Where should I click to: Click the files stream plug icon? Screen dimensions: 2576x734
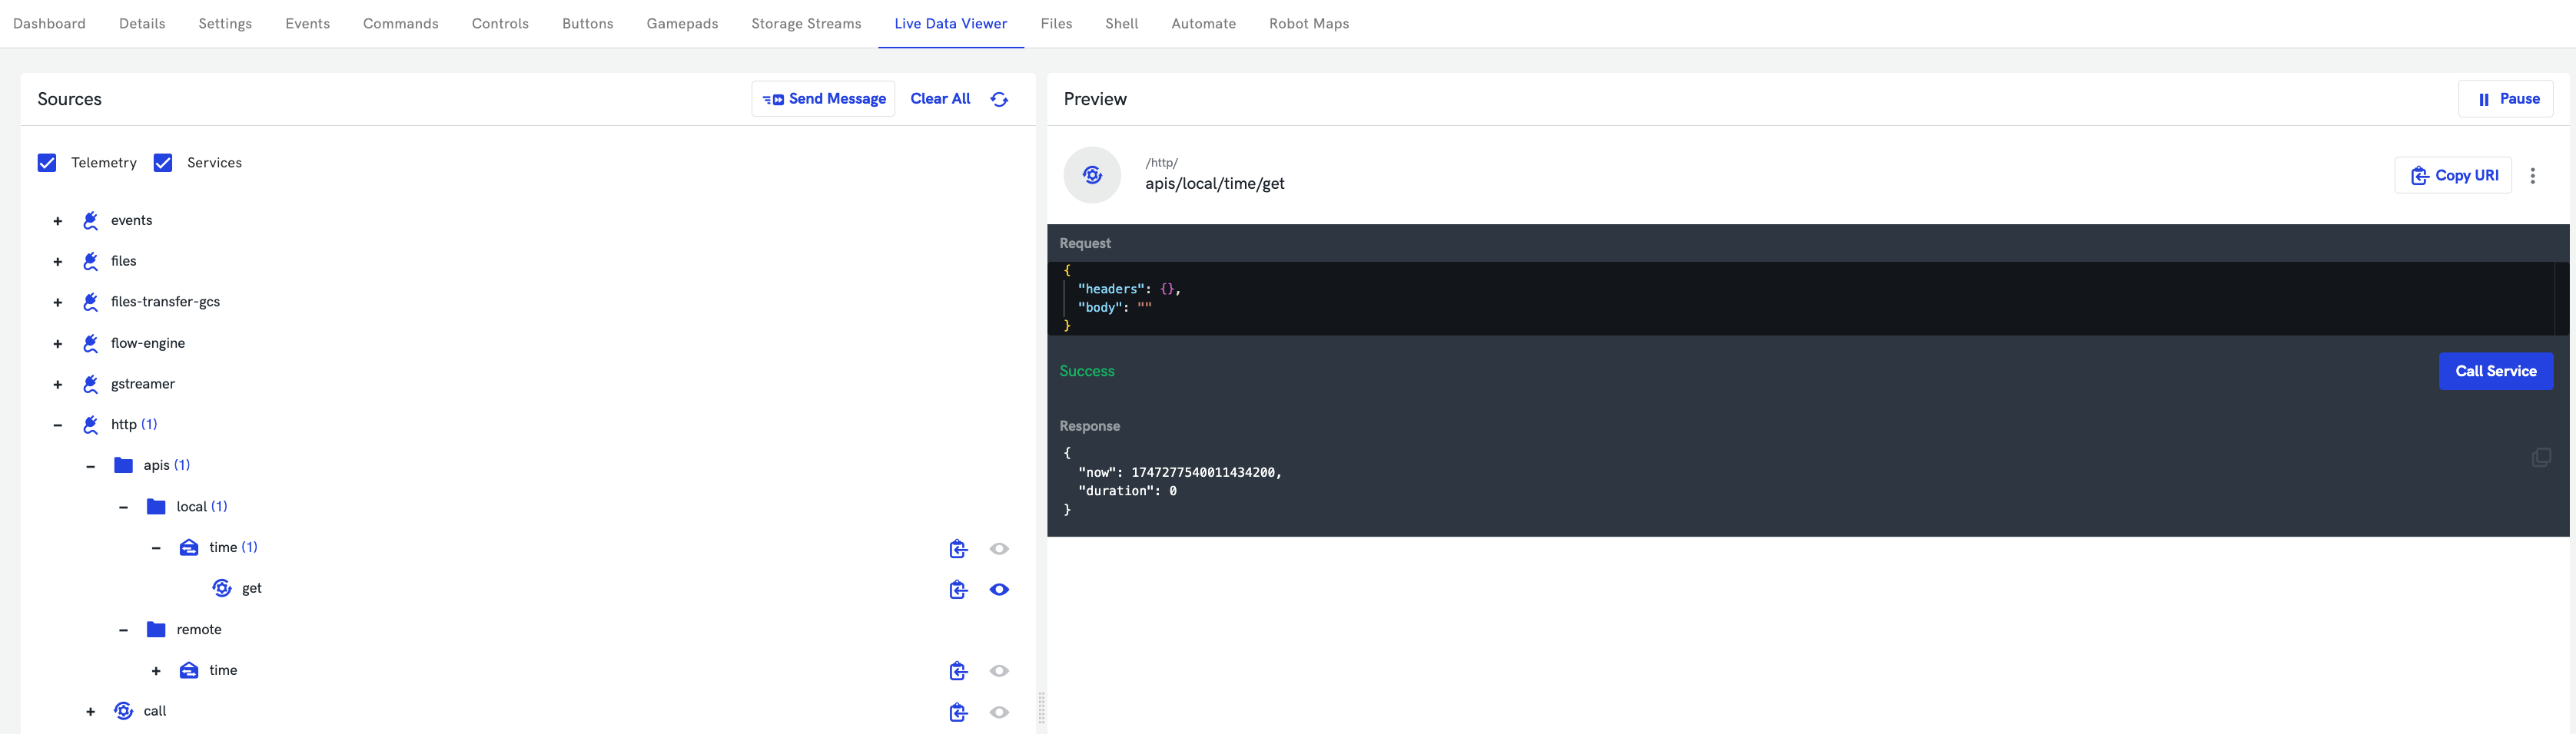click(91, 262)
